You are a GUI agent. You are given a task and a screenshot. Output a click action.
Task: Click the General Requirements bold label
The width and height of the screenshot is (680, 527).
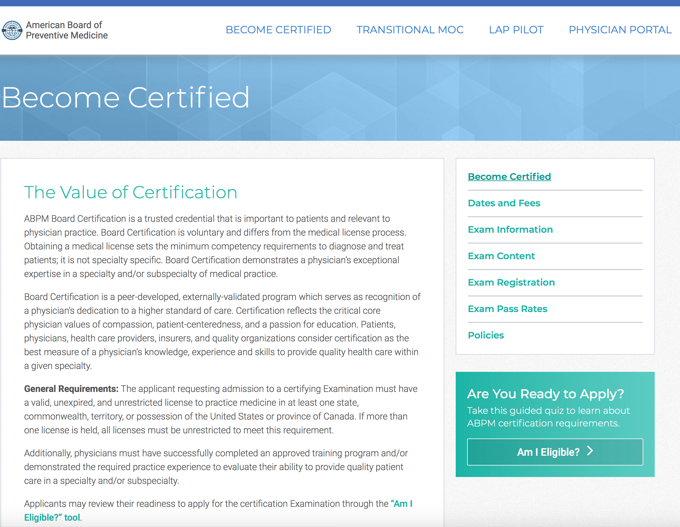(x=71, y=389)
